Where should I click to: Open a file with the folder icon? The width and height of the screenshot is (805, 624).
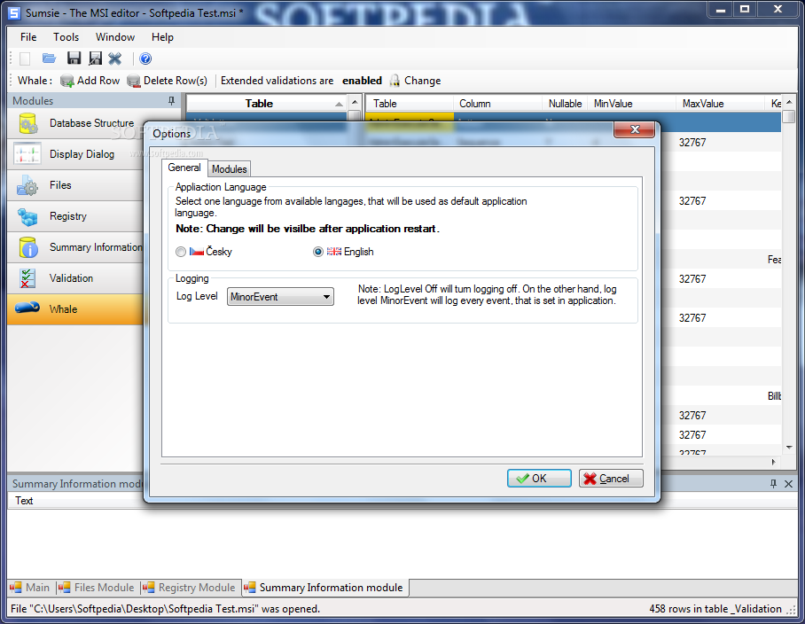[x=50, y=58]
